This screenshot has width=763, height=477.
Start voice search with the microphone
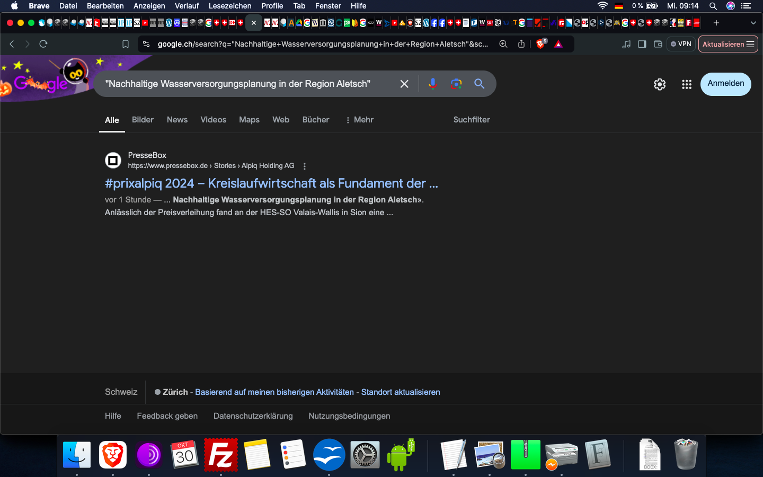[x=433, y=84]
